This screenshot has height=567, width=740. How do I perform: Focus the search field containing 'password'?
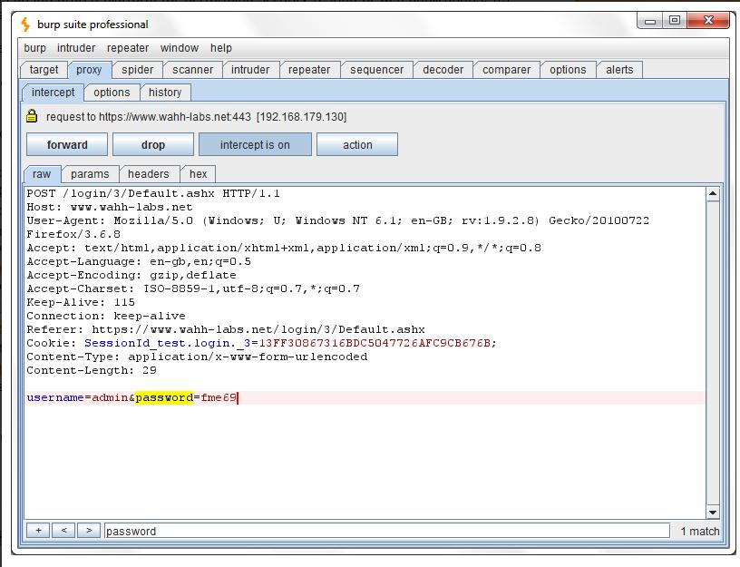coord(386,531)
